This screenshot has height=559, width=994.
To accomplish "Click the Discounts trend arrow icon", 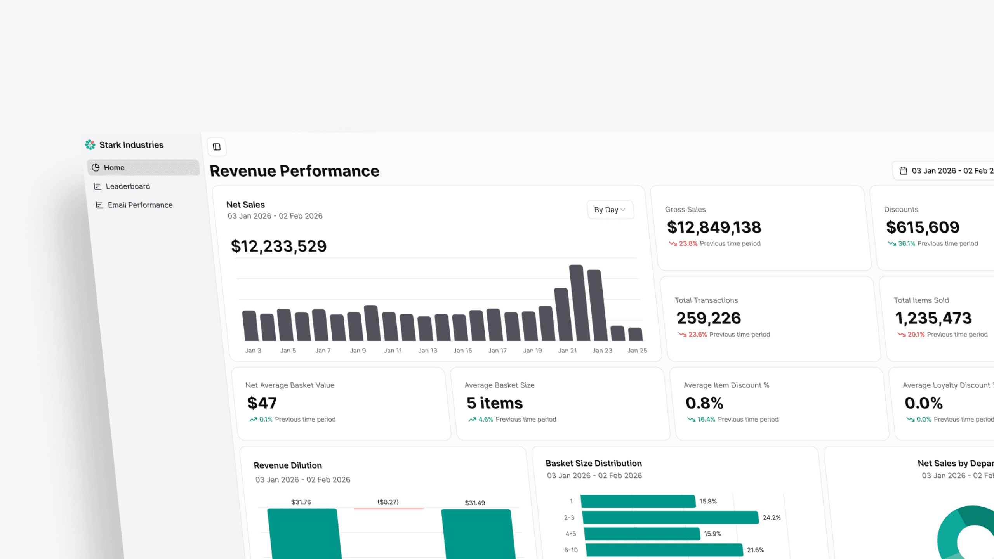I will (x=891, y=244).
